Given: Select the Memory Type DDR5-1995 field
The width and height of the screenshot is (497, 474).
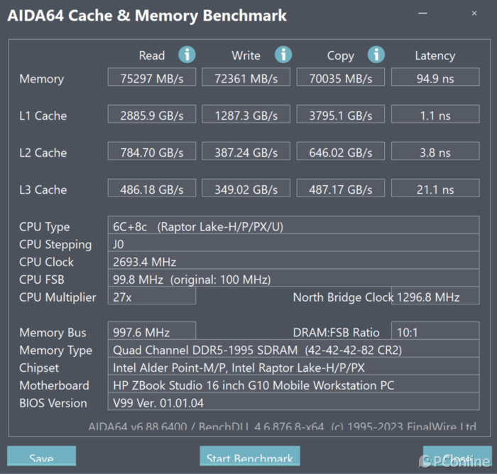Looking at the screenshot, I should 293,350.
